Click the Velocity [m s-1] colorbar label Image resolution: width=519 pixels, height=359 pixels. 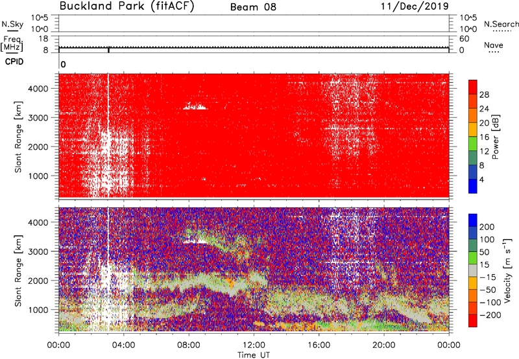coord(507,270)
